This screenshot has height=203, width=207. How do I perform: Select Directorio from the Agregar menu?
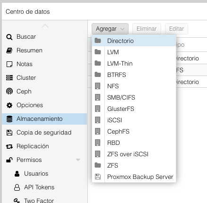click(134, 41)
